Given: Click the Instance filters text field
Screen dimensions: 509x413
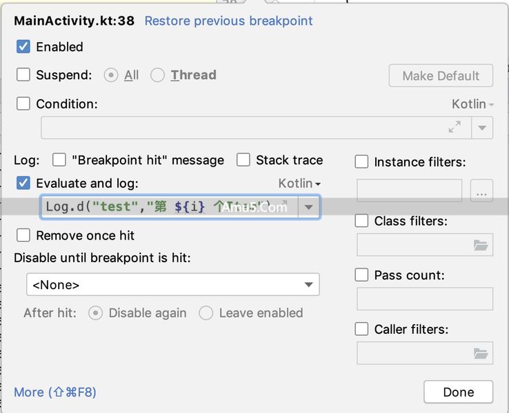Looking at the screenshot, I should point(410,191).
